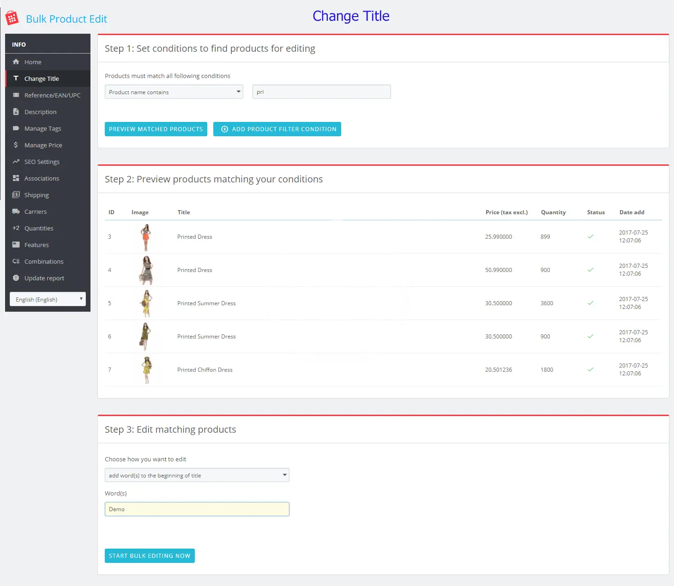Open the English language selector
The height and width of the screenshot is (586, 674).
[48, 299]
